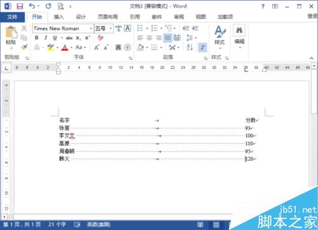Open the 文件 File tab
The image size is (318, 230).
tap(12, 17)
